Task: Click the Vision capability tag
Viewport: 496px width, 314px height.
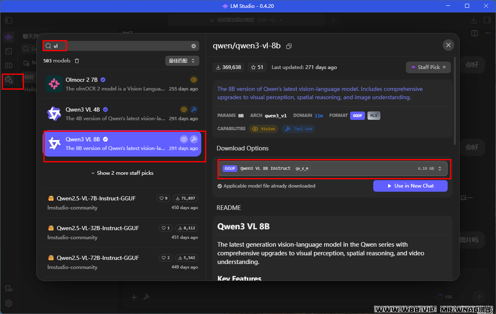Action: [x=264, y=129]
